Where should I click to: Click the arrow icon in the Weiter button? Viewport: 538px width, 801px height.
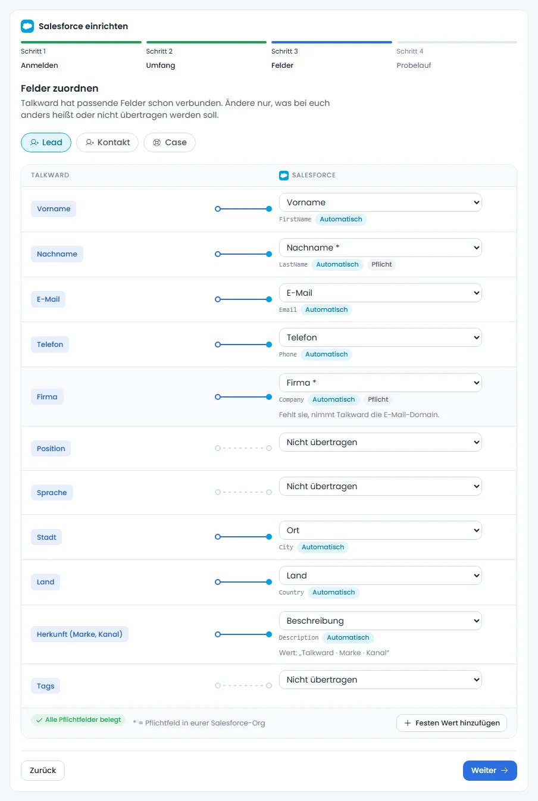click(x=505, y=771)
